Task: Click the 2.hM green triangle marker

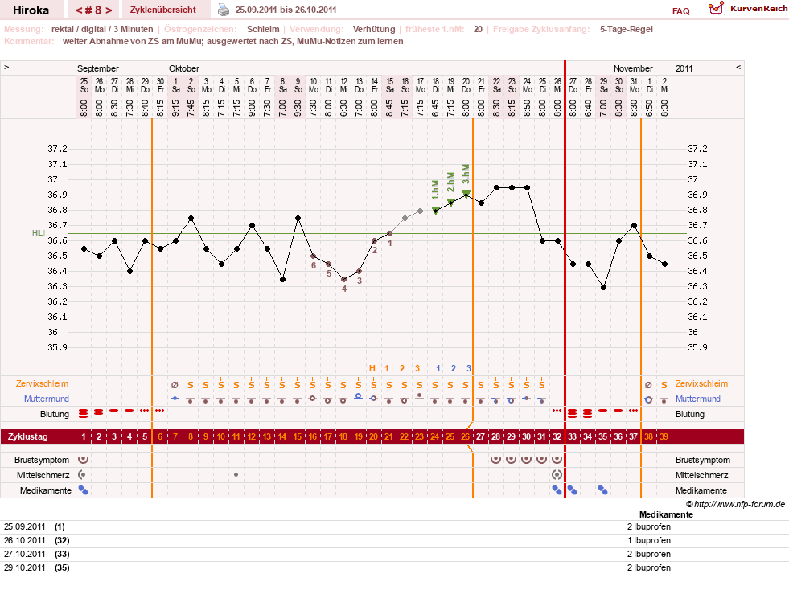Action: pyautogui.click(x=451, y=203)
